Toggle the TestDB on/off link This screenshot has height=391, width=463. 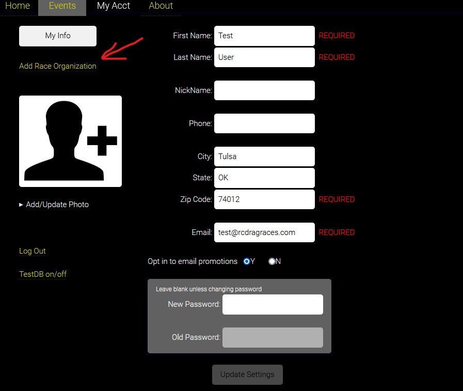pos(43,274)
